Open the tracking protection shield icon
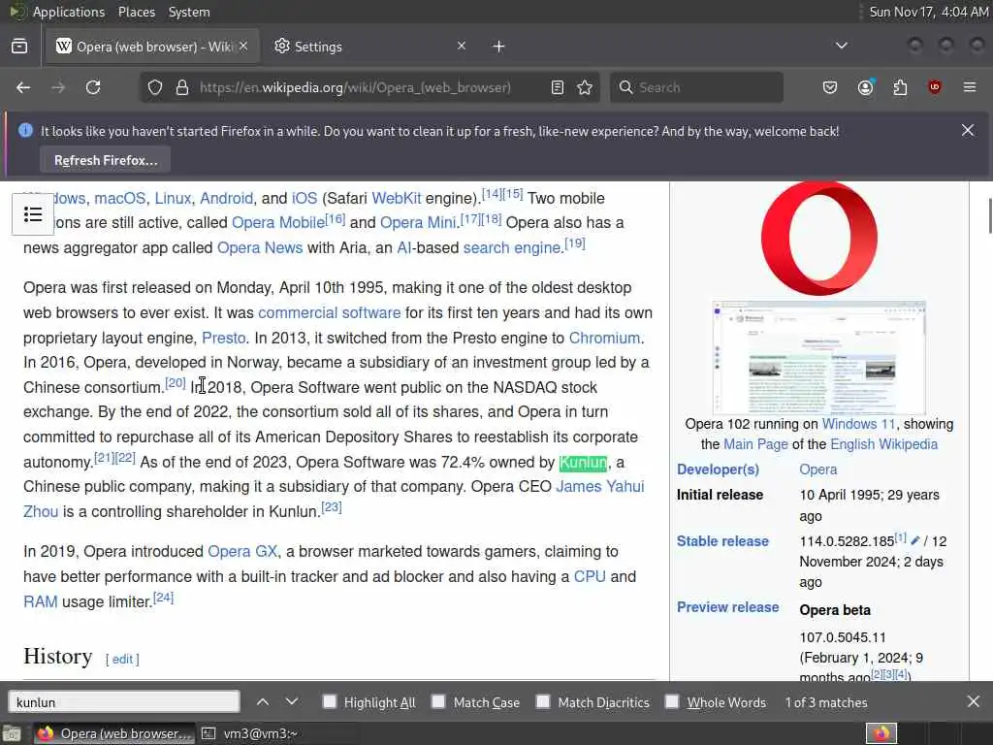The image size is (993, 745). click(155, 87)
